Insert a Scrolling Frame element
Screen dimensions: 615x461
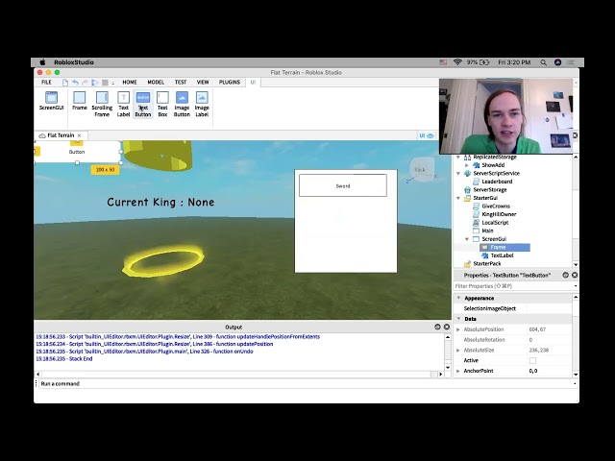tap(102, 104)
